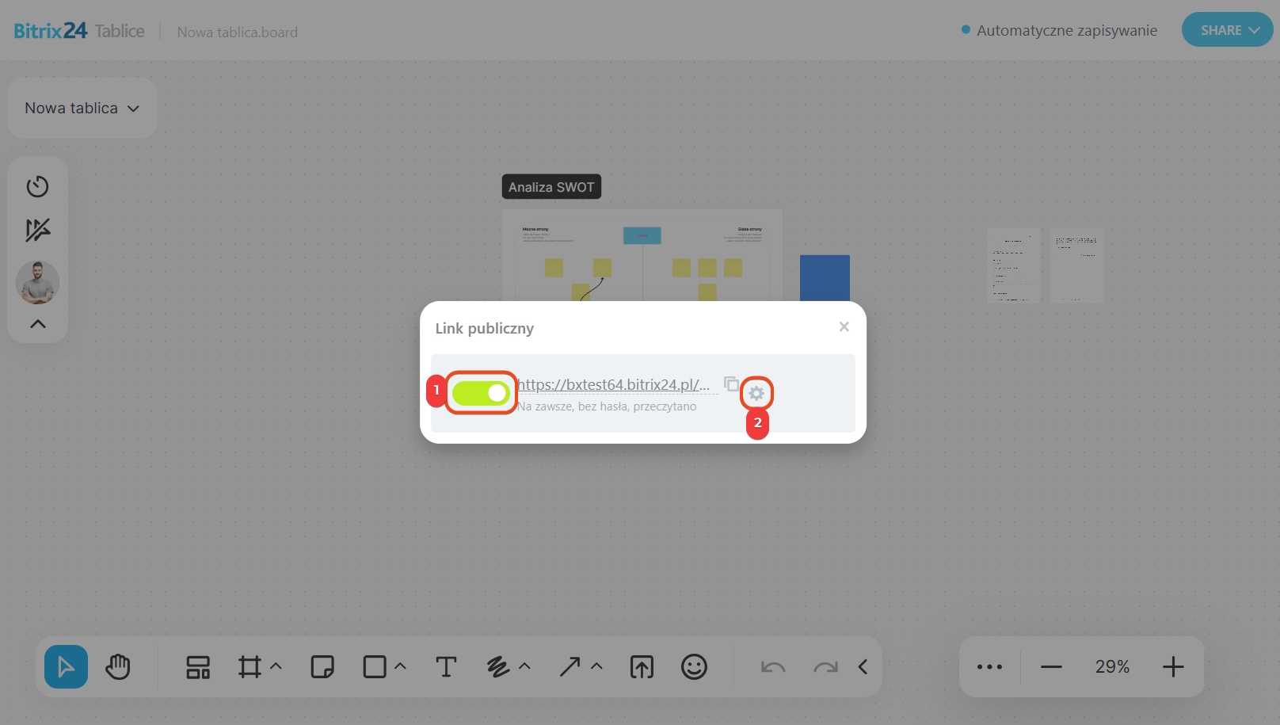
Task: Click the 29% zoom level
Action: (1112, 667)
